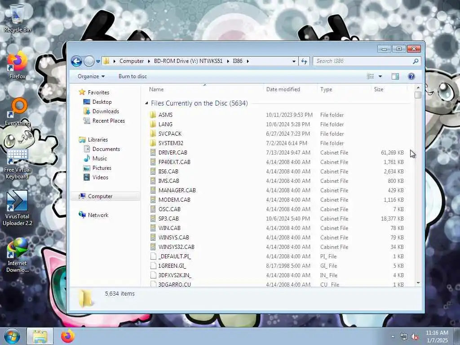Sort by the Name column header
This screenshot has height=345, width=460.
pos(156,89)
